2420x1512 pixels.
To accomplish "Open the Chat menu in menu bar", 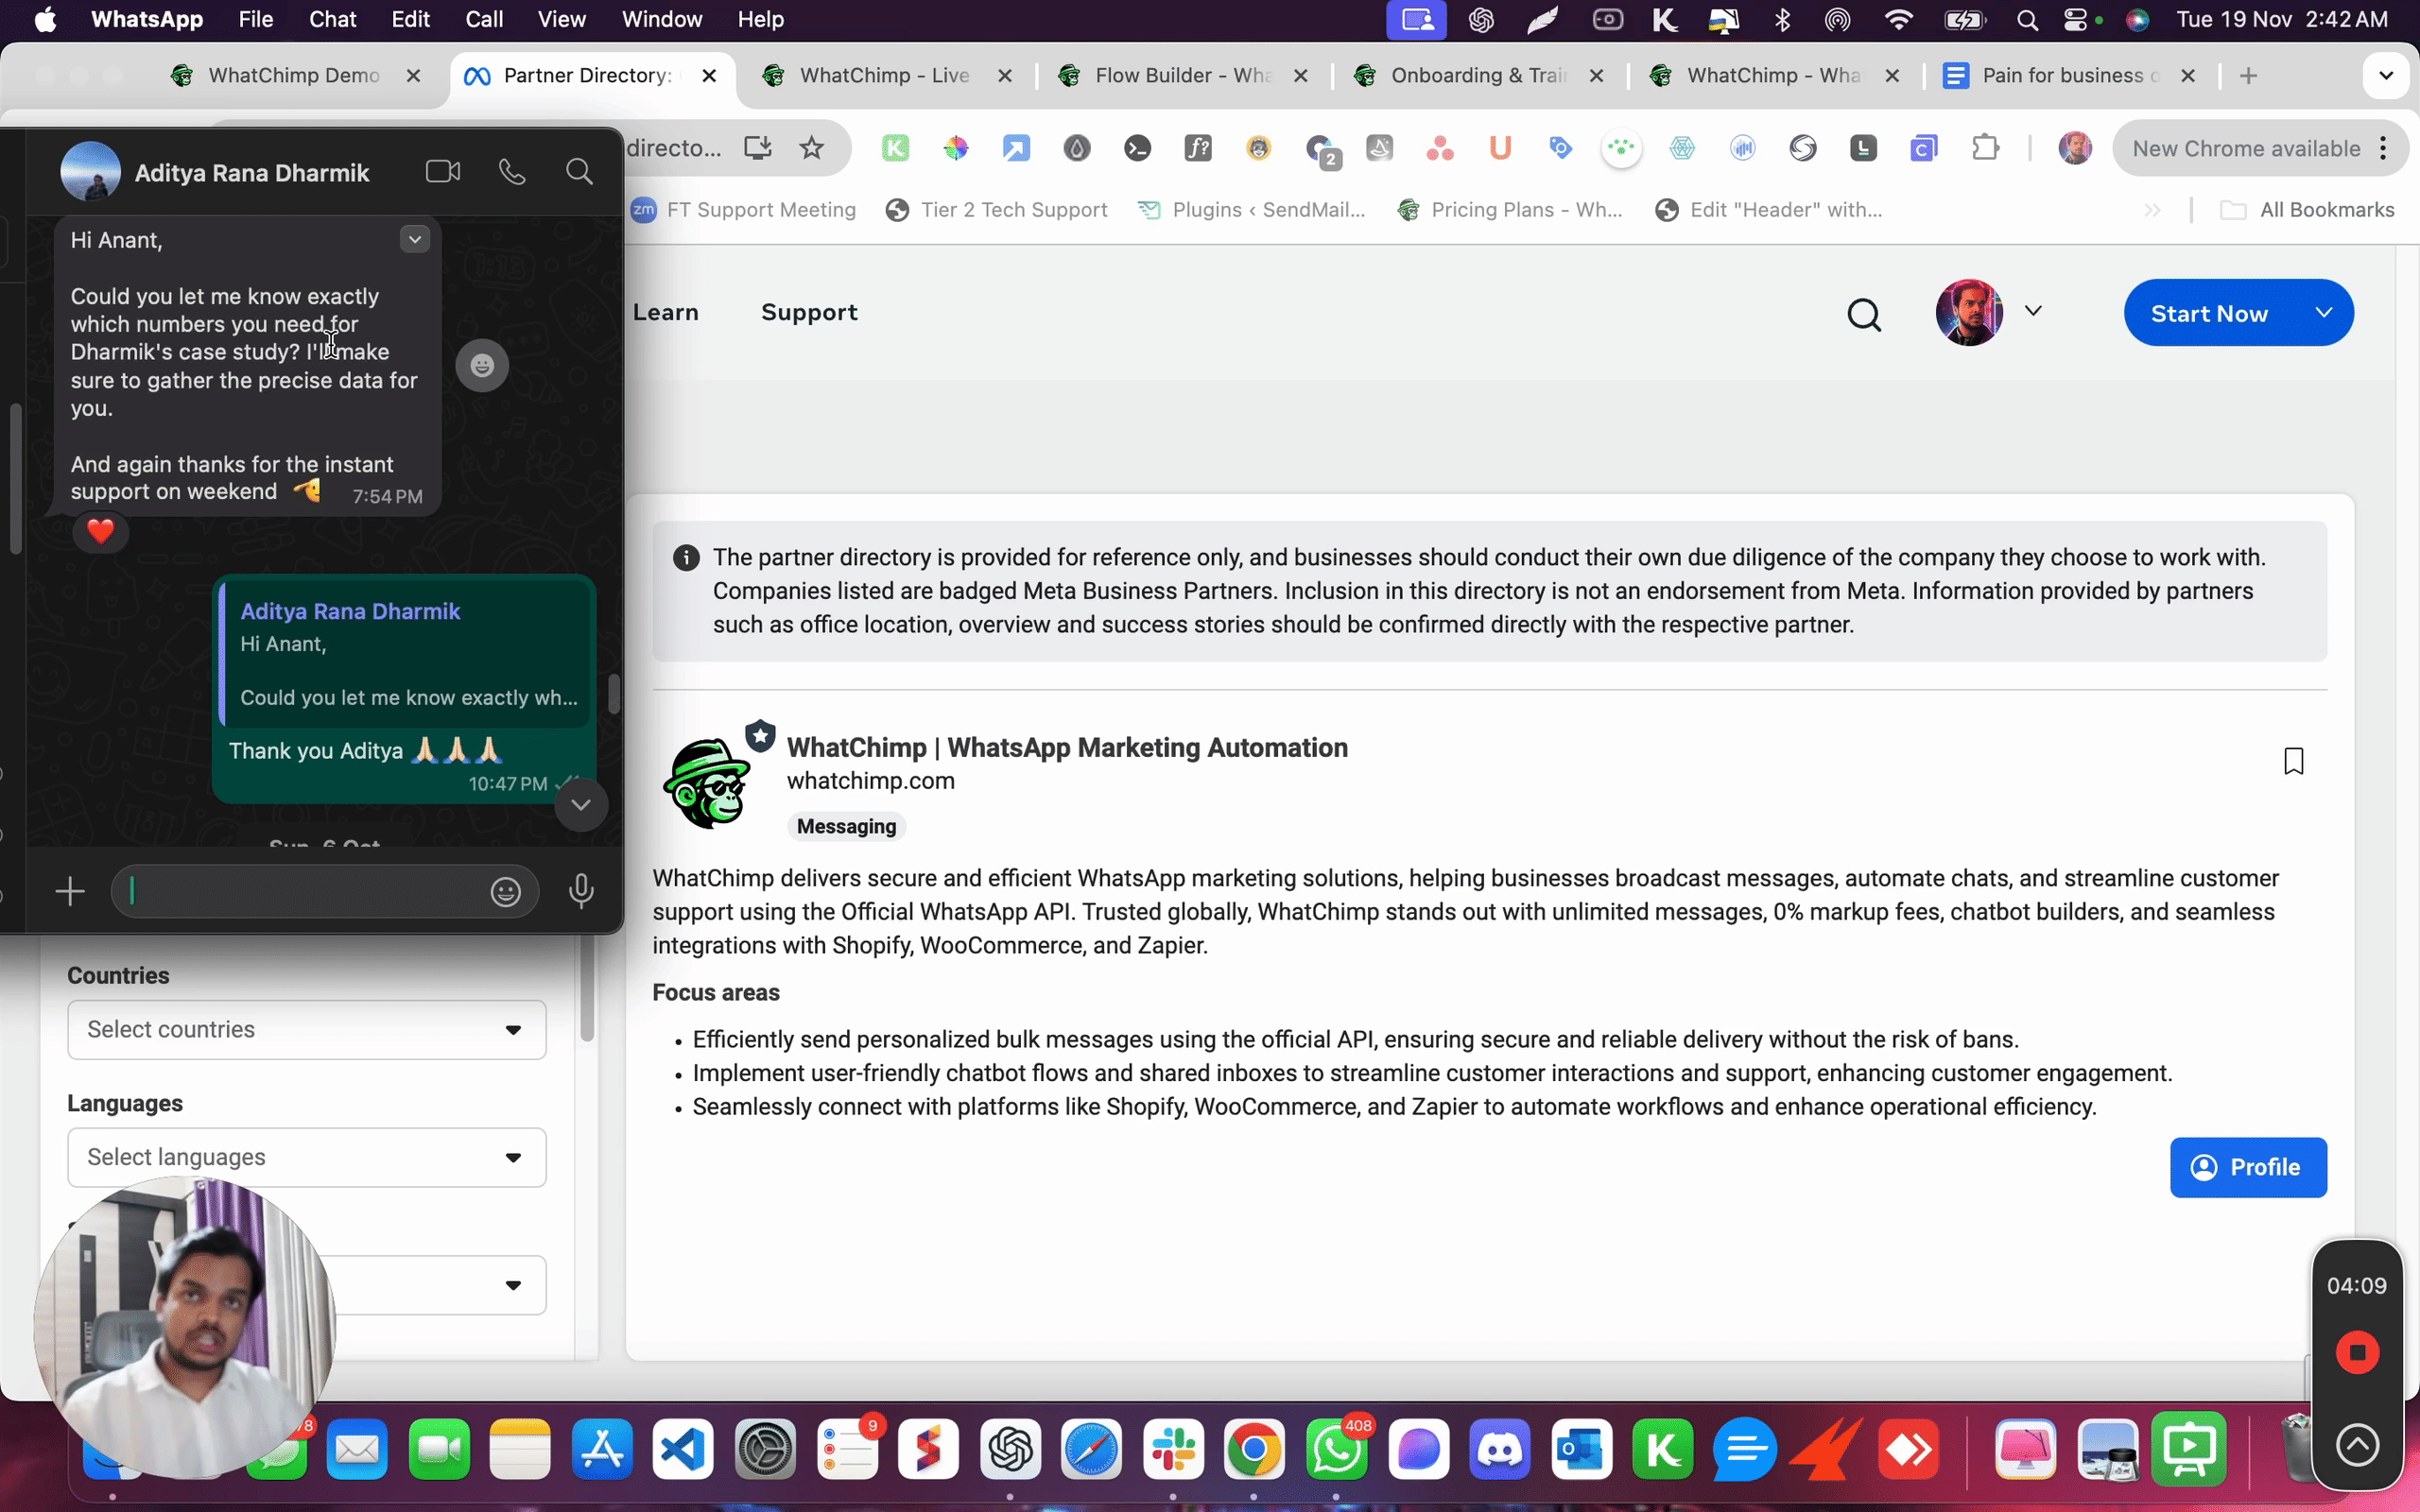I will (332, 19).
